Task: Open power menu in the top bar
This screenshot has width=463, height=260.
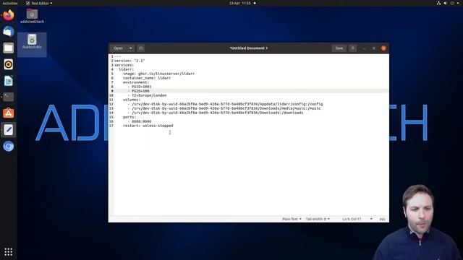Action: click(x=452, y=3)
